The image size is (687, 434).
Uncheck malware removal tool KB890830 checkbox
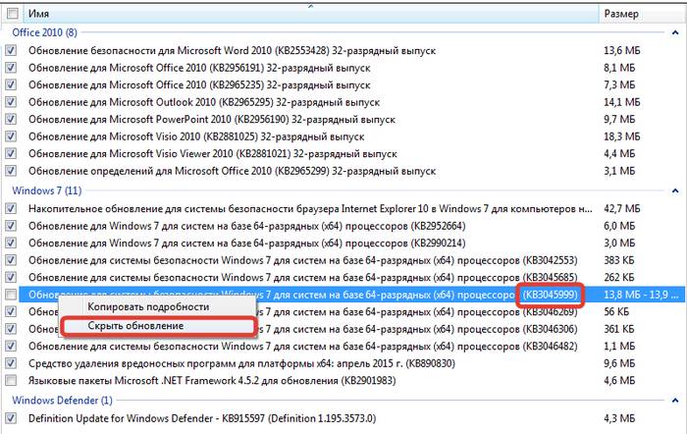pos(11,363)
